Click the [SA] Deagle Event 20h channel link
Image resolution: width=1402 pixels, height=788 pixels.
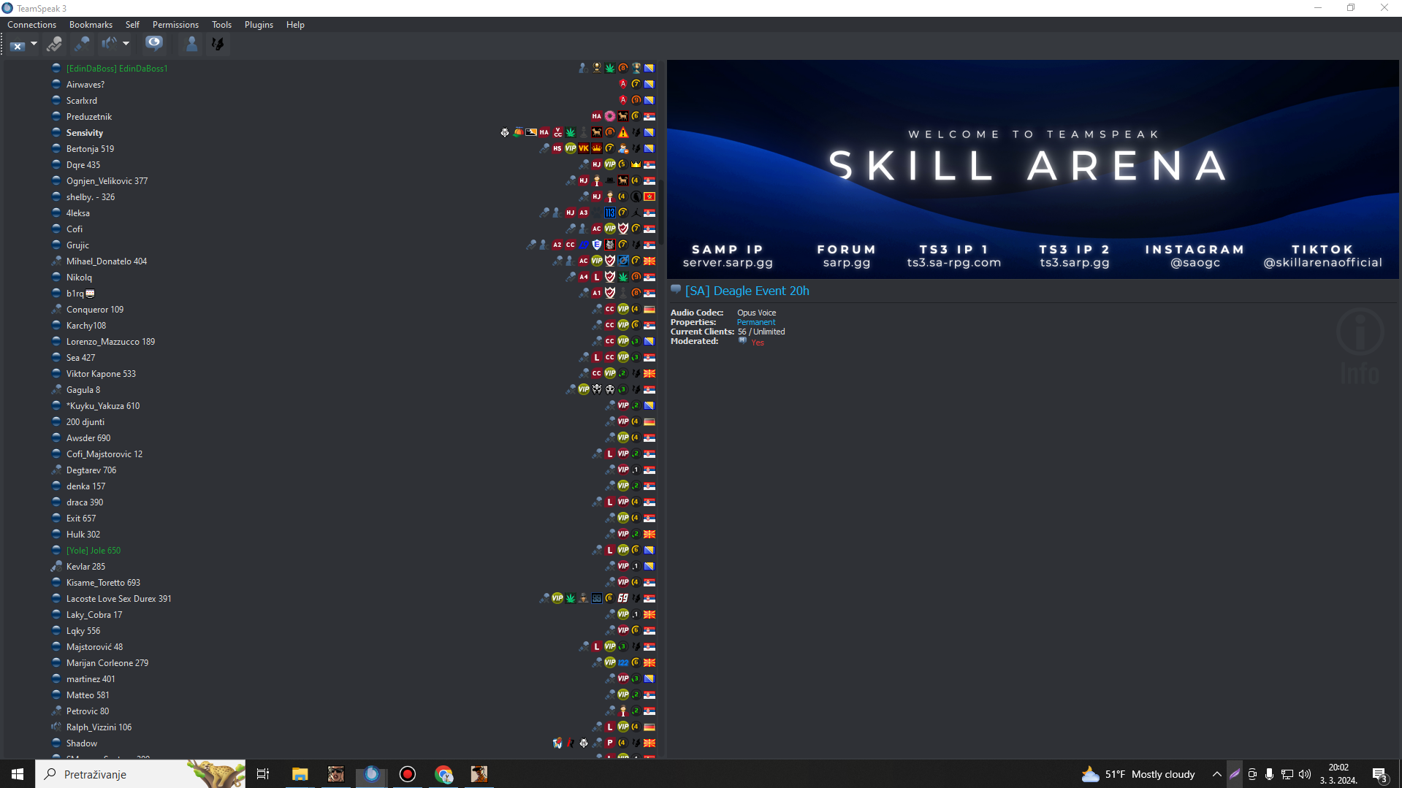pos(747,291)
